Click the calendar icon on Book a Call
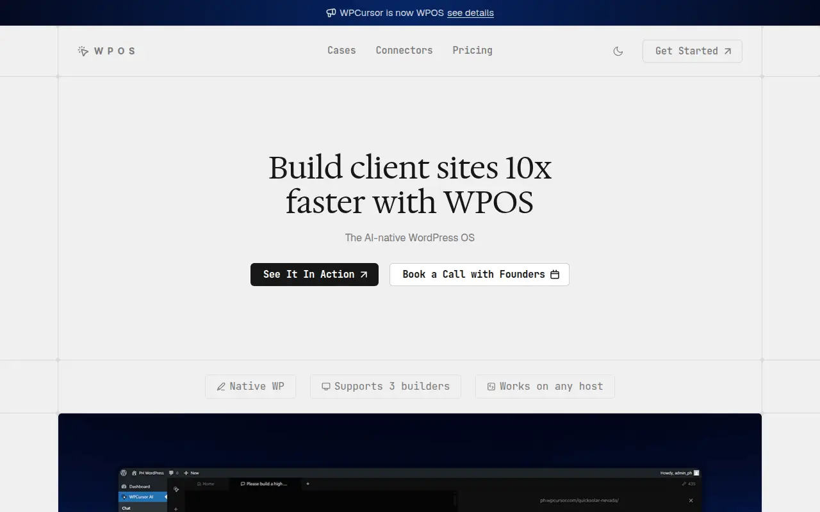820x512 pixels. tap(555, 275)
